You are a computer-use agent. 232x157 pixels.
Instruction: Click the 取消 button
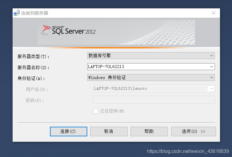click(109, 131)
